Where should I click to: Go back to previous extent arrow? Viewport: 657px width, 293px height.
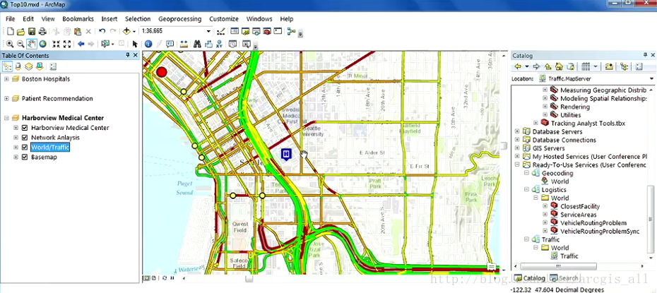click(81, 44)
